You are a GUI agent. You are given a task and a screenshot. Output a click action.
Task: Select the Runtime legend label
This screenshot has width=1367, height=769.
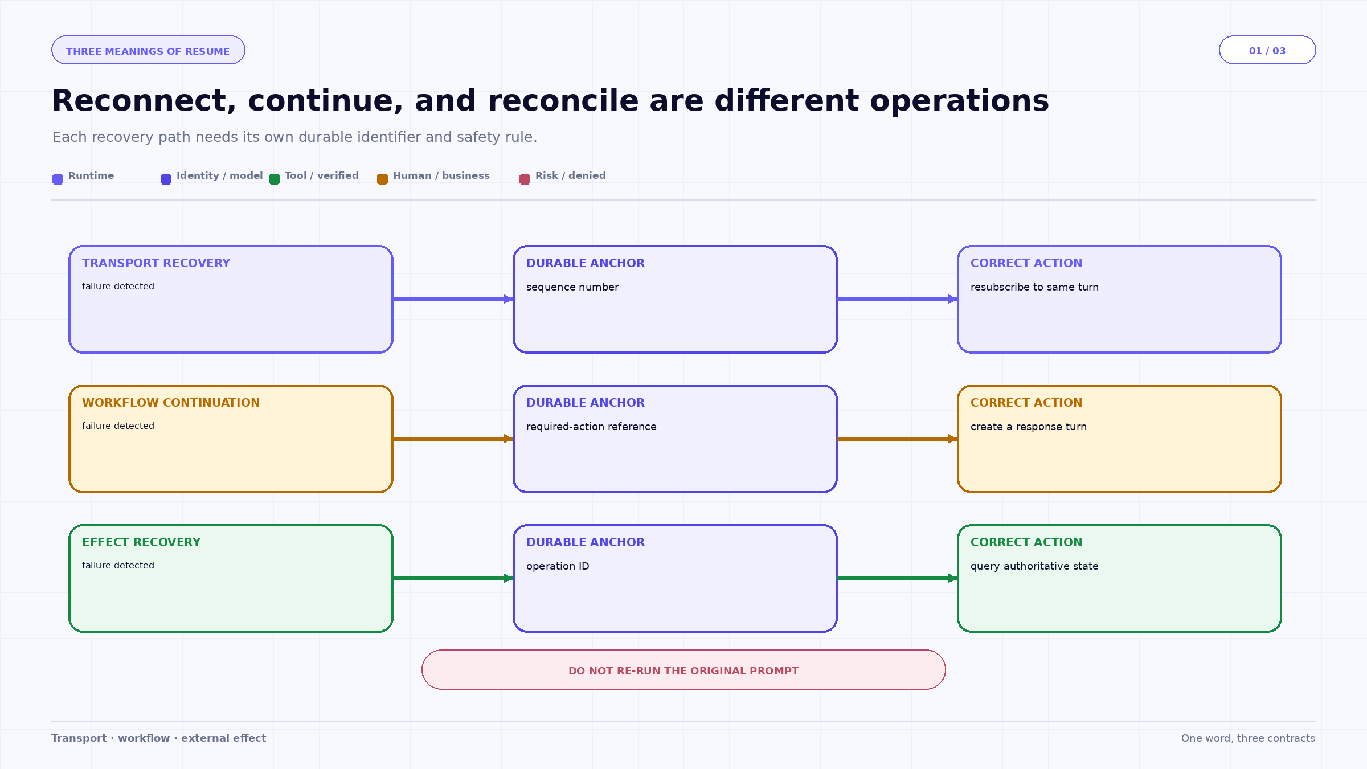click(91, 175)
